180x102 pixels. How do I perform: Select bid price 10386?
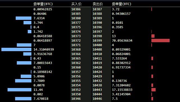pos(76,9)
